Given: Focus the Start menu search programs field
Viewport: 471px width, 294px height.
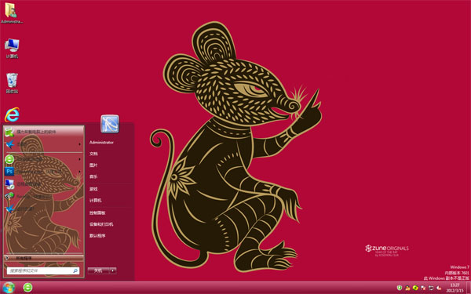Looking at the screenshot, I should point(43,271).
